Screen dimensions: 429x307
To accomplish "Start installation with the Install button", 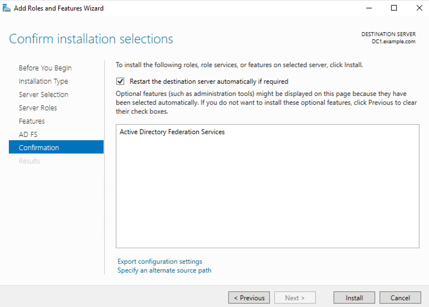I will coord(354,298).
